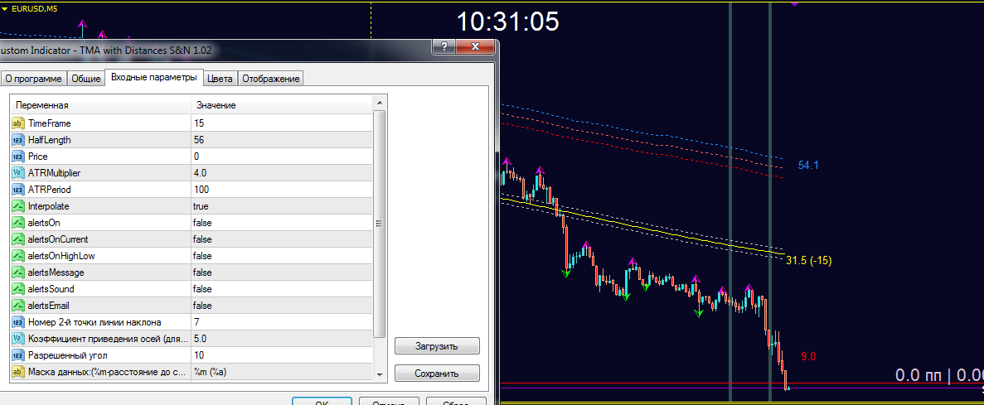Image resolution: width=984 pixels, height=405 pixels.
Task: Click the red 9.0 chart label
Action: (x=808, y=357)
